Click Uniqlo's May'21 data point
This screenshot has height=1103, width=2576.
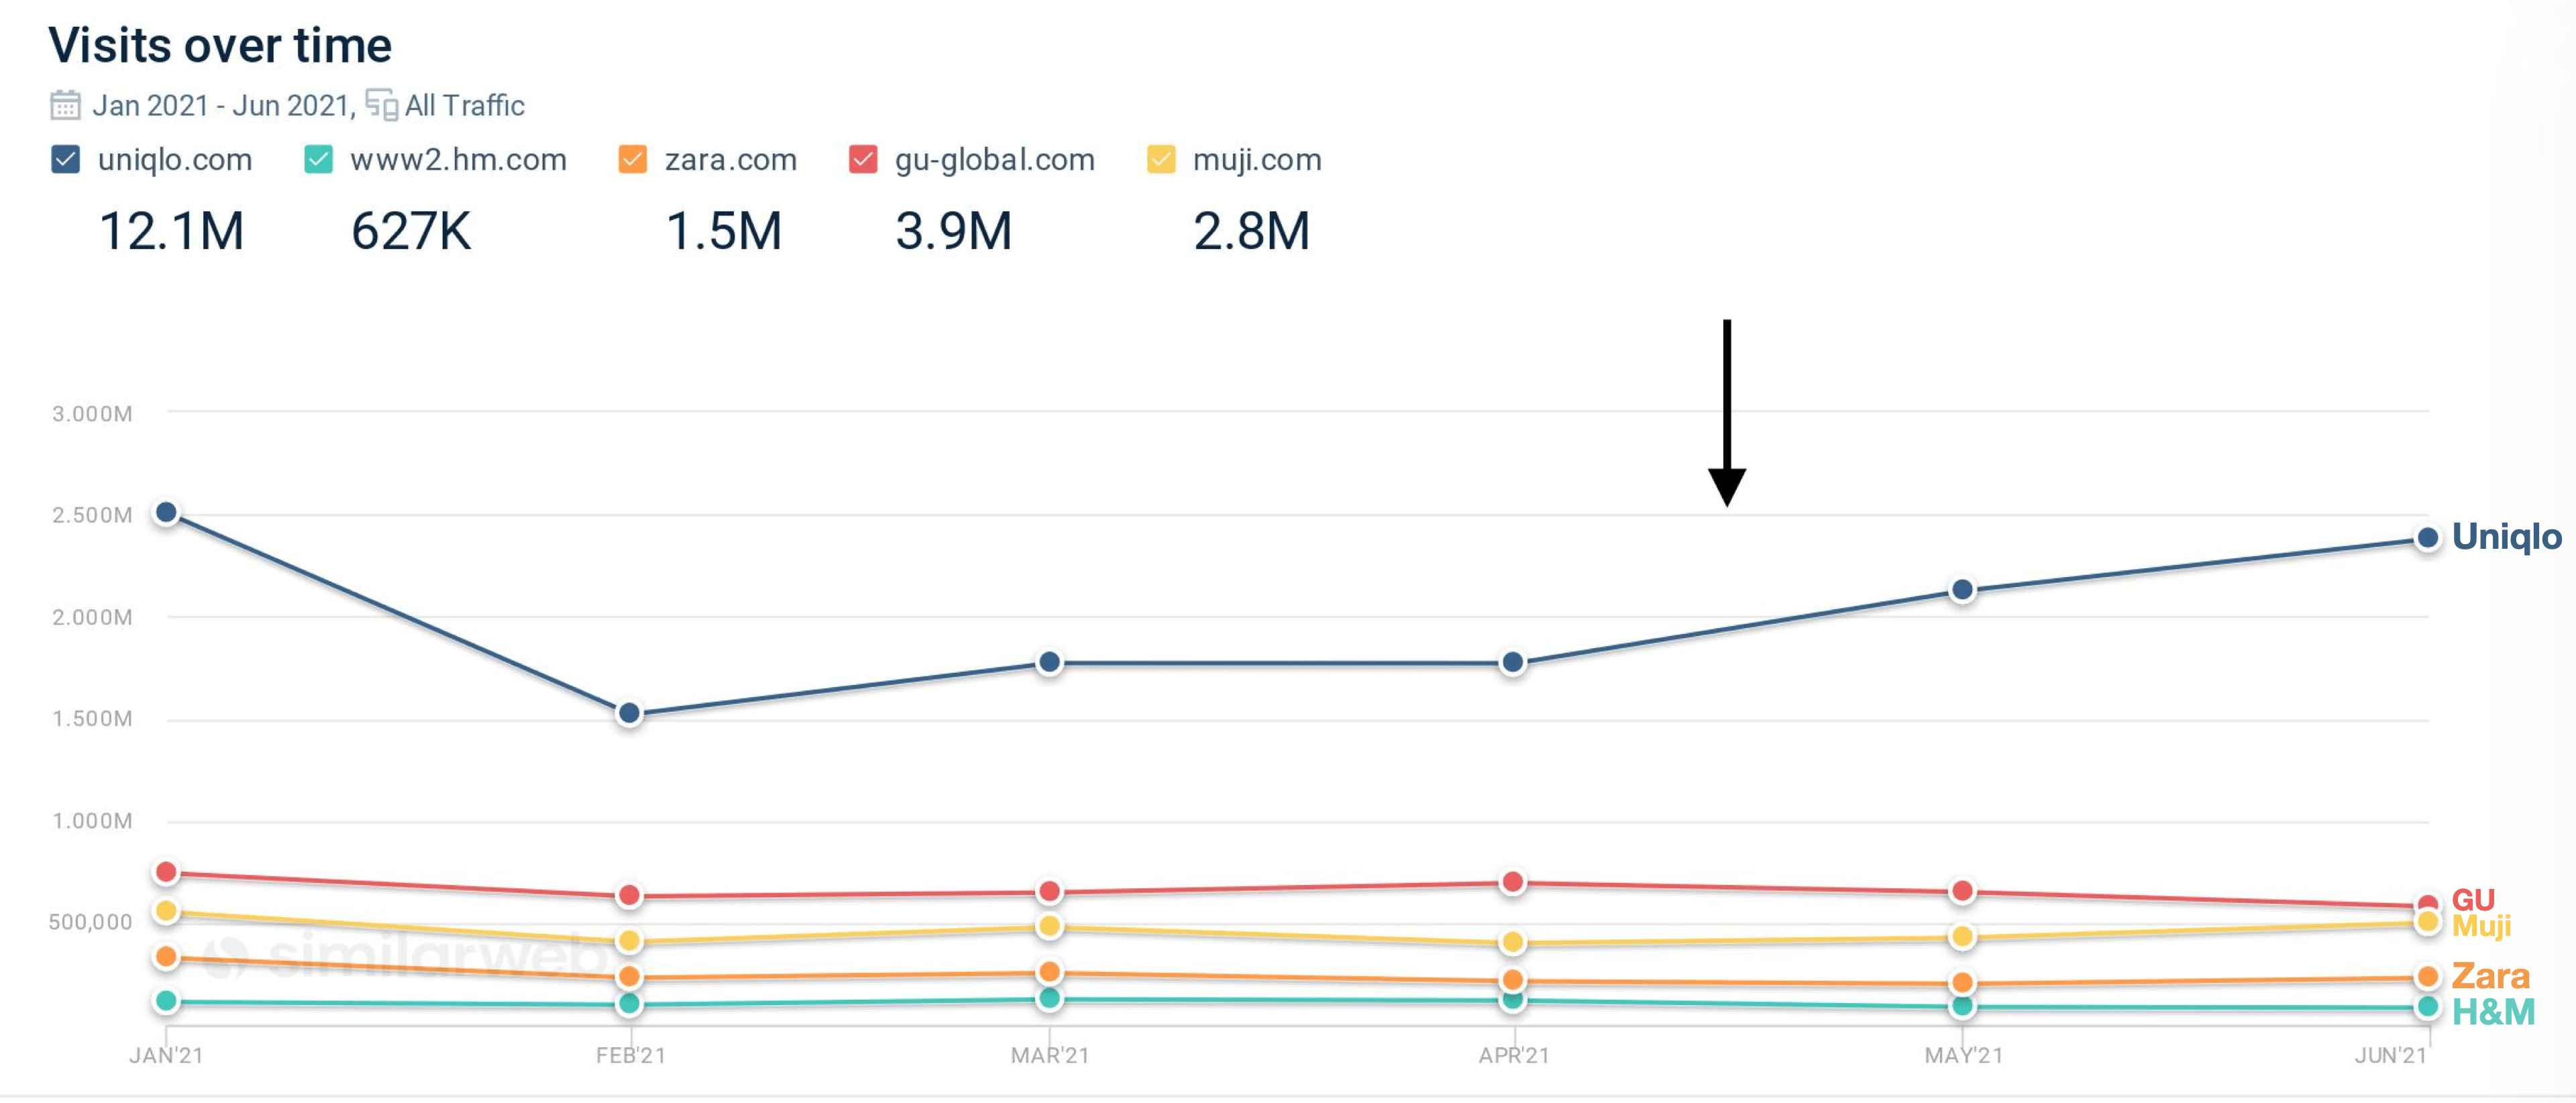pos(1962,591)
